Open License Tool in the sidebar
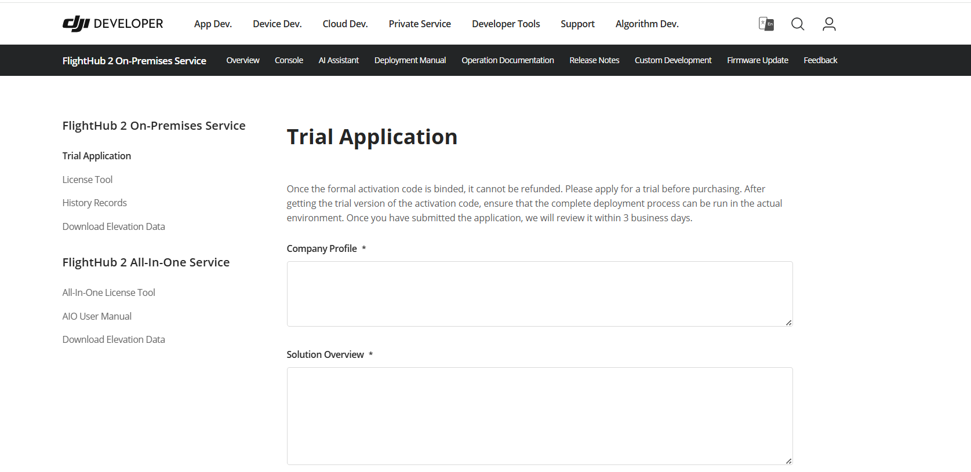 coord(88,180)
